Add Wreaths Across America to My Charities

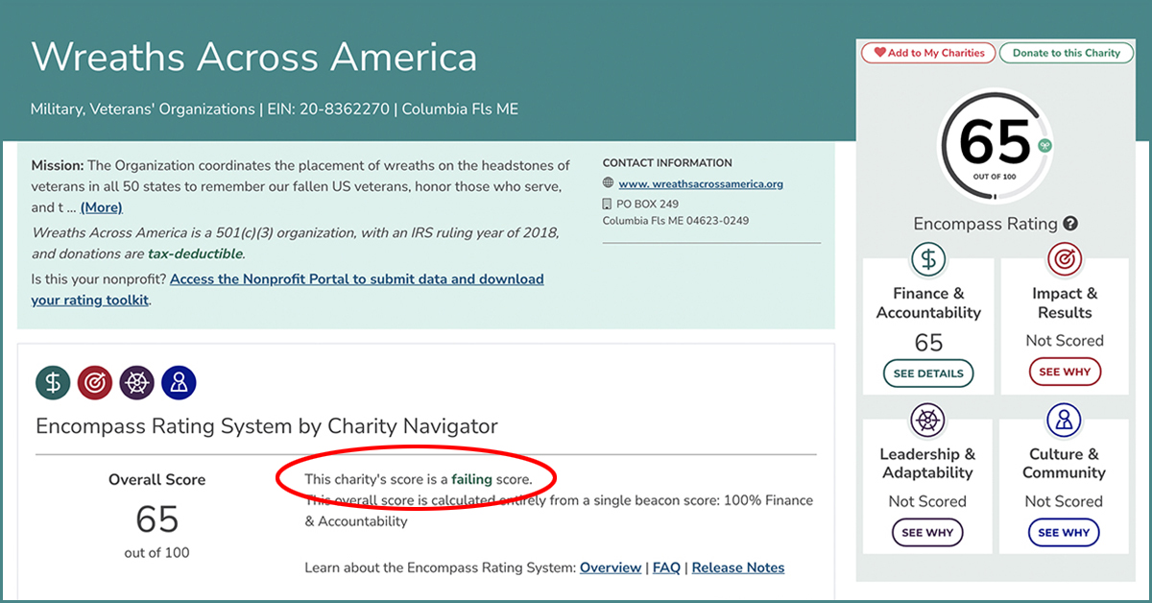point(928,53)
